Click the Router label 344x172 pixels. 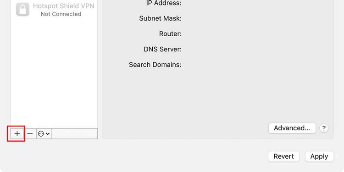[171, 34]
